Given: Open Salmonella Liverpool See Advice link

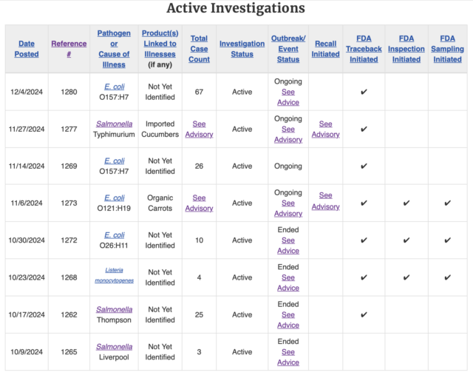Looking at the screenshot, I should 288,357.
